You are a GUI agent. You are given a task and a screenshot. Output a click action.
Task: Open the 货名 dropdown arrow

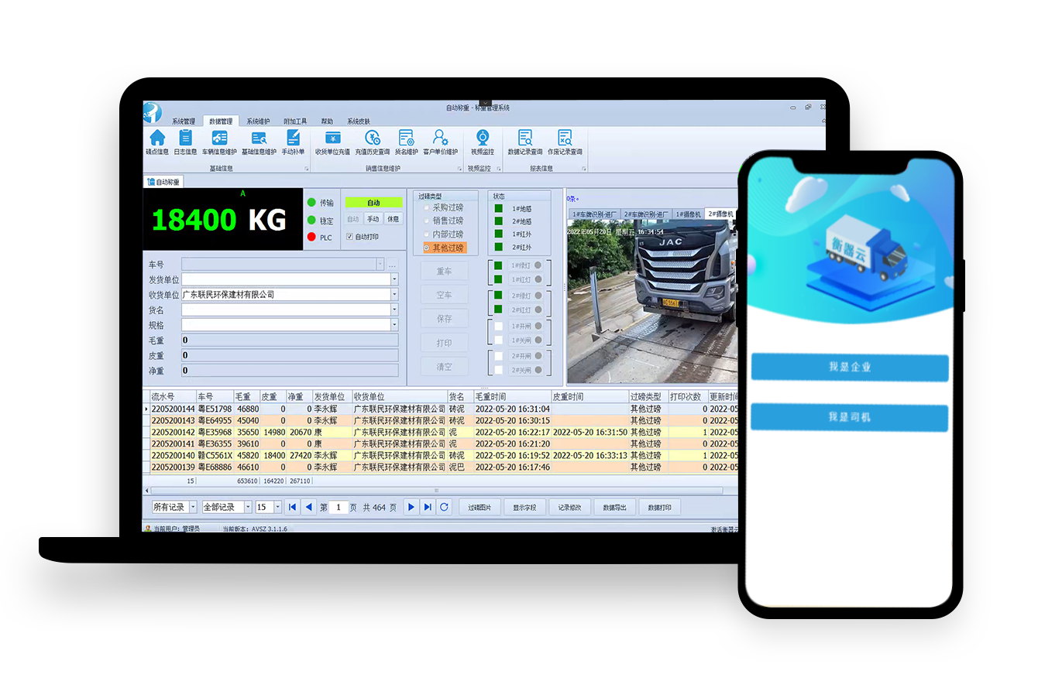[x=394, y=310]
